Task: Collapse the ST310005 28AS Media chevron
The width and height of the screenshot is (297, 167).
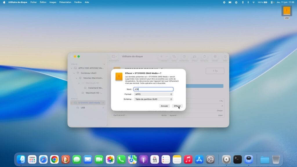Action: click(72, 103)
